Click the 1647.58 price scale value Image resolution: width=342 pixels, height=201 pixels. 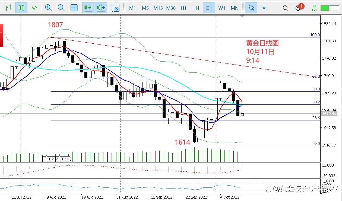tap(329, 128)
